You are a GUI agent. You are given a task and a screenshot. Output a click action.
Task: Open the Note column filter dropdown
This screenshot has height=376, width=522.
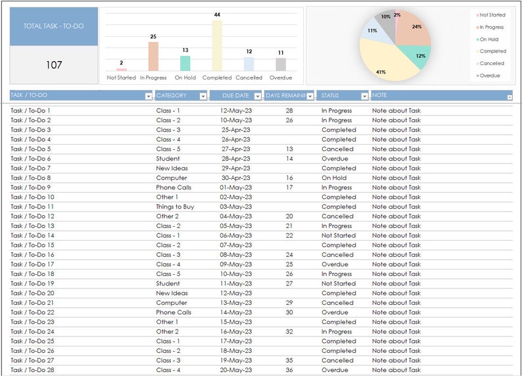(x=510, y=97)
